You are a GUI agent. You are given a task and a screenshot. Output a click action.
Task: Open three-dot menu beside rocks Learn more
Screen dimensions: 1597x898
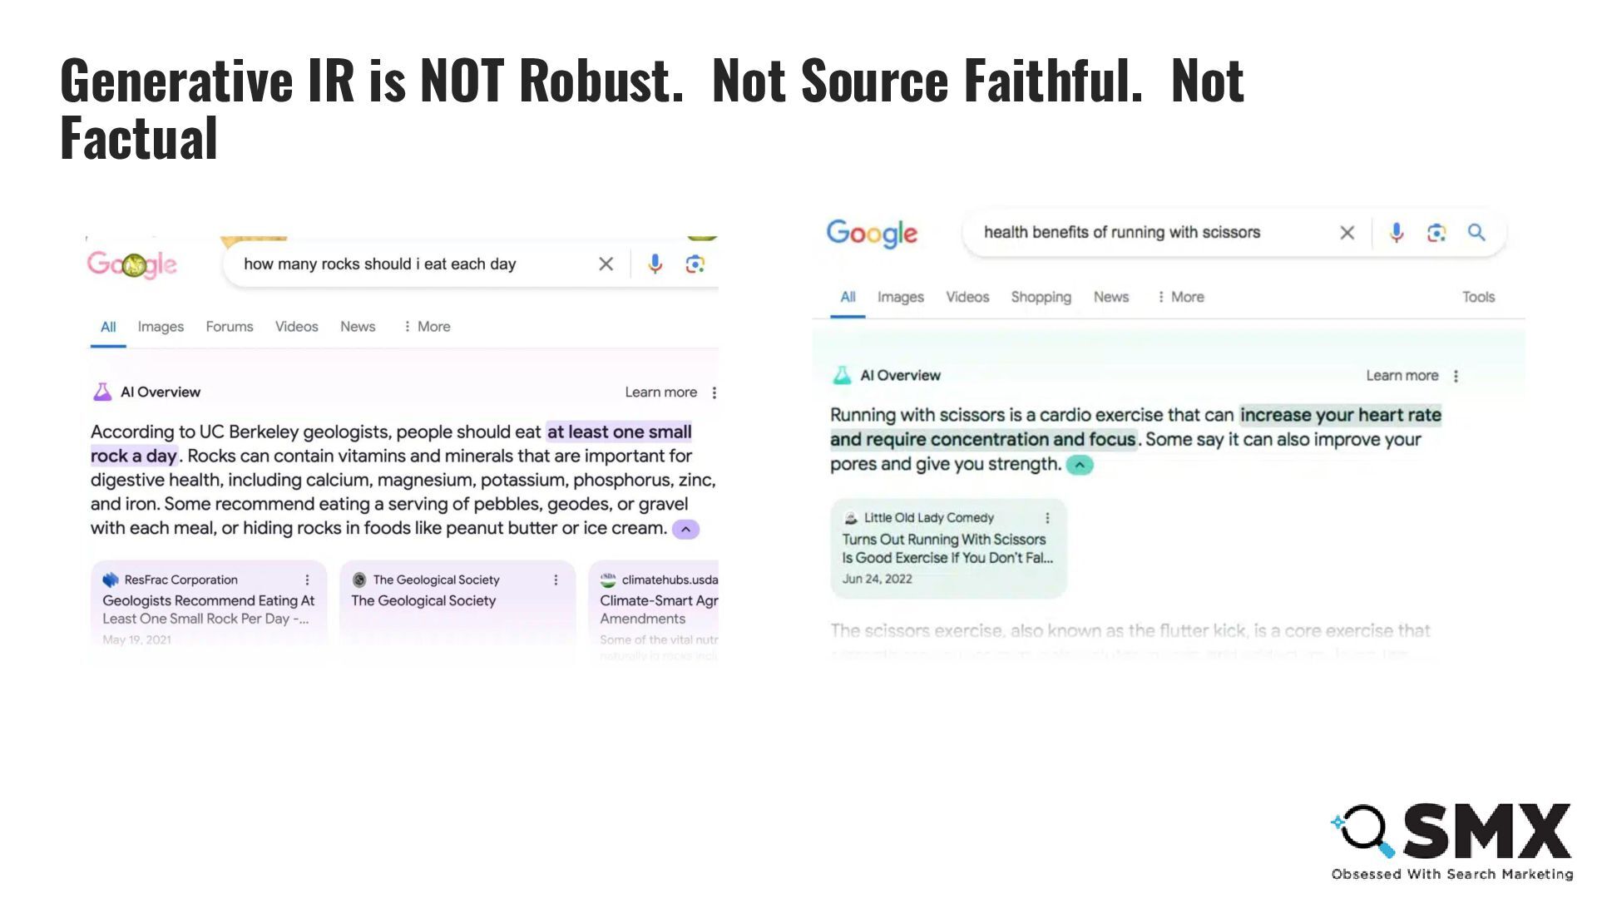[x=714, y=392]
